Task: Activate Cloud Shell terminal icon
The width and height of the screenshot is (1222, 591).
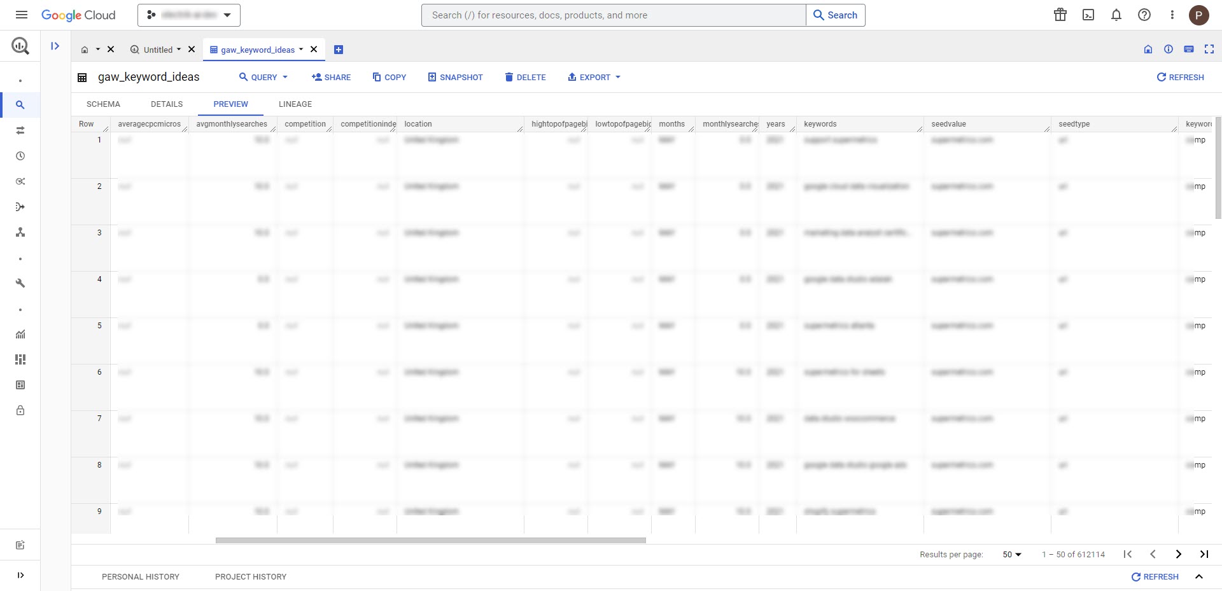Action: (1088, 15)
